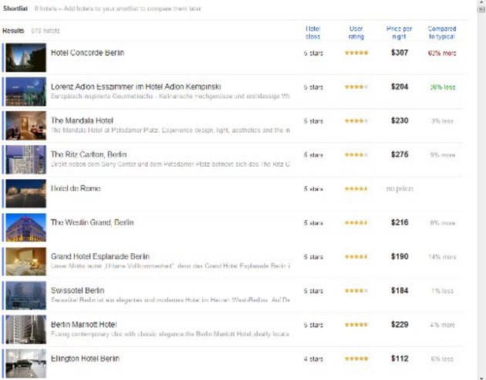Sort by Compared to typical column
The width and height of the screenshot is (486, 380).
point(442,32)
